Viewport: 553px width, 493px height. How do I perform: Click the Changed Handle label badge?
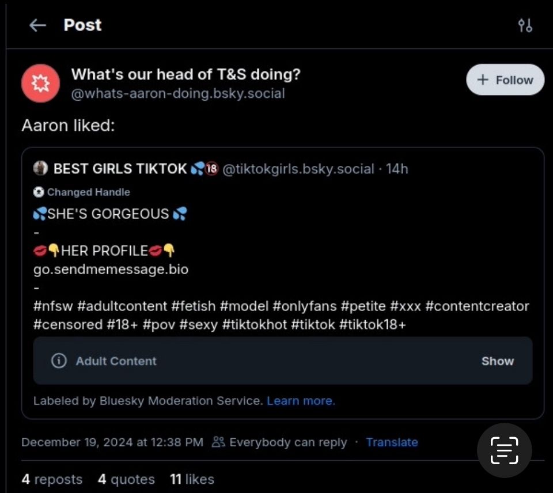coord(82,192)
